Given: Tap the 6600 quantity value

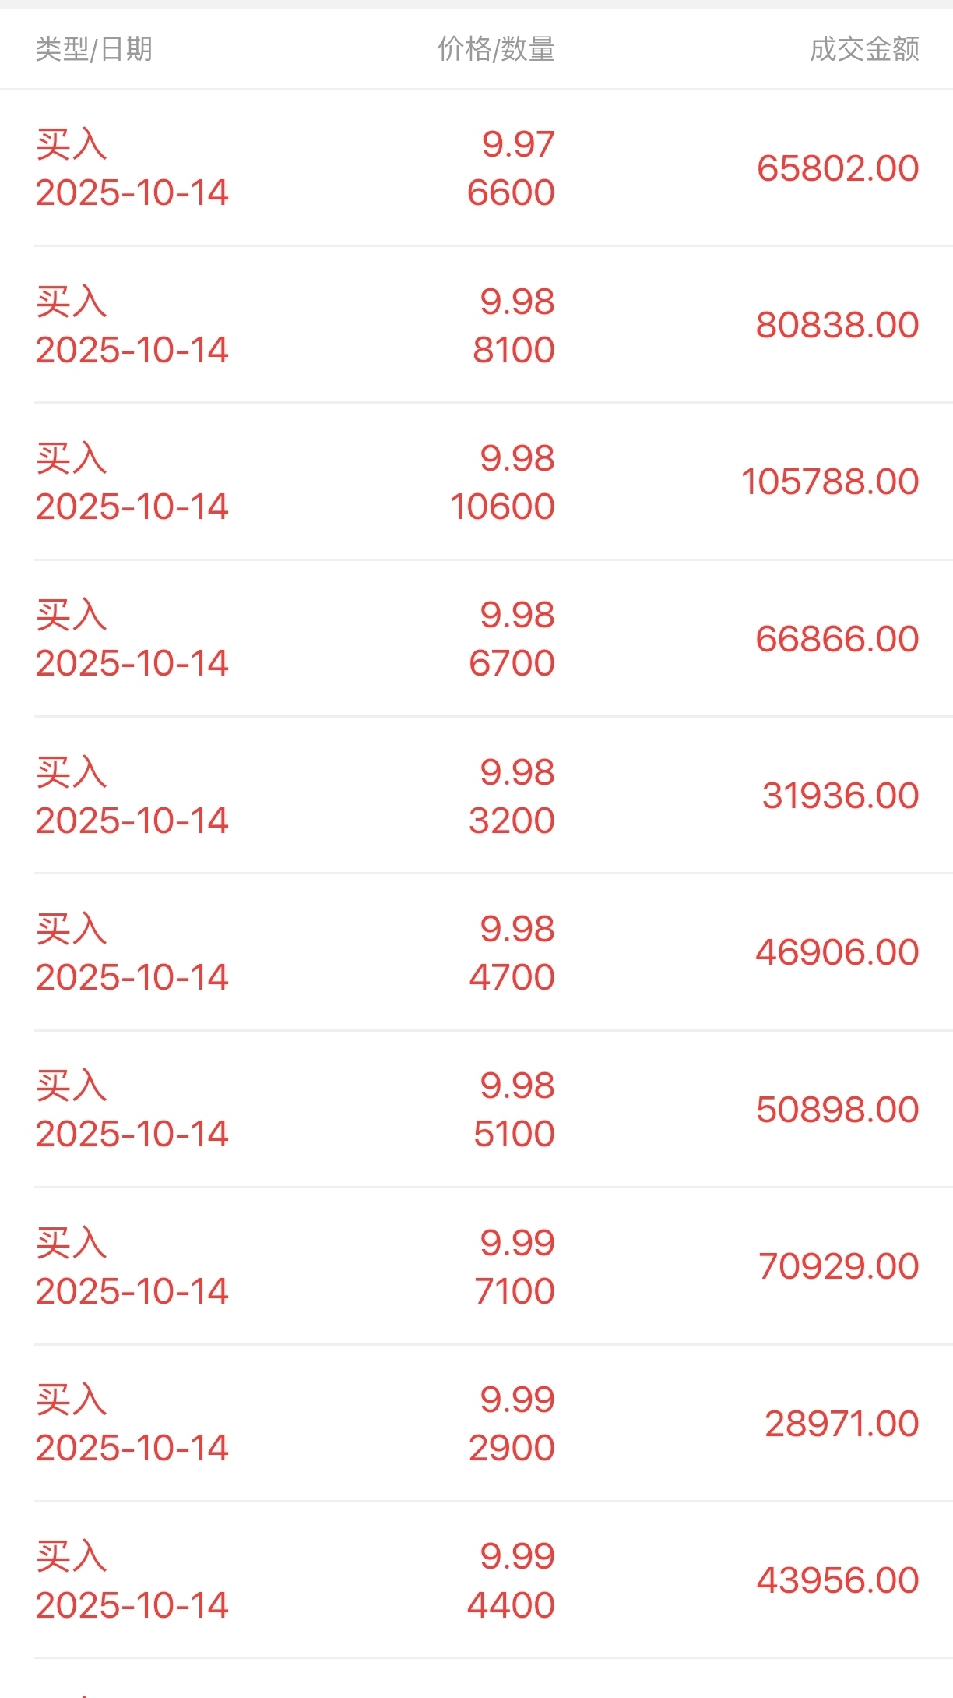Looking at the screenshot, I should pos(511,192).
